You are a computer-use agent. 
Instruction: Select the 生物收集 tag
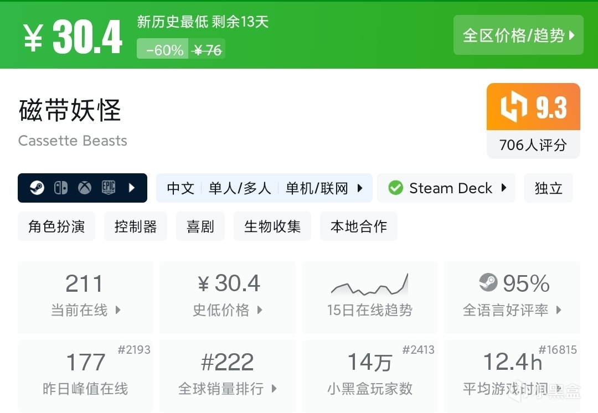click(x=272, y=226)
